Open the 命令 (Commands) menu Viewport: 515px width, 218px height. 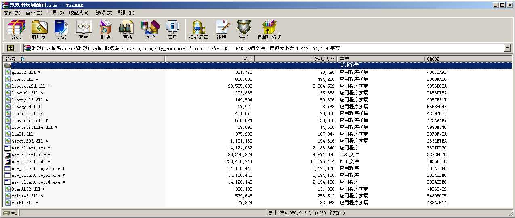click(x=34, y=13)
